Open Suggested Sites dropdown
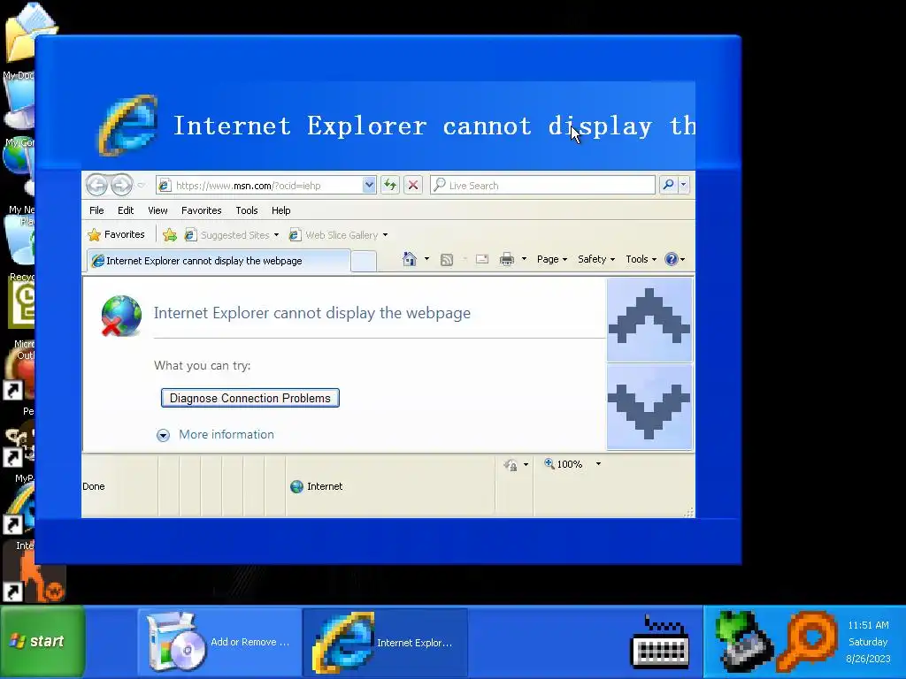 click(x=231, y=235)
